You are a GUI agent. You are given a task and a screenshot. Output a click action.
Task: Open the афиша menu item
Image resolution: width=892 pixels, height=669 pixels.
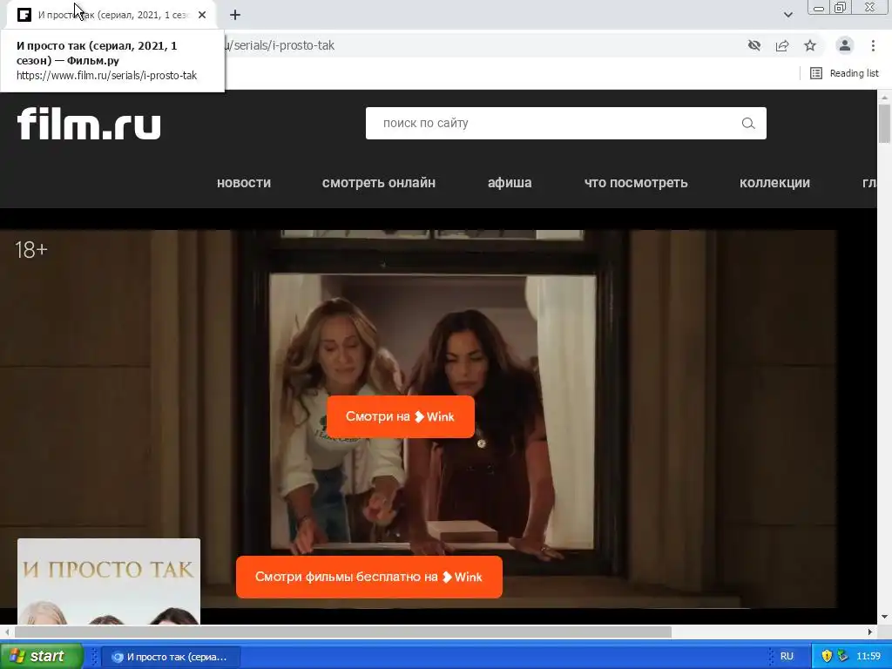pos(510,183)
